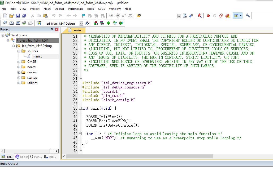Image resolution: width=273 pixels, height=174 pixels.
Task: Select main.c in the project tree
Action: pyautogui.click(x=37, y=56)
